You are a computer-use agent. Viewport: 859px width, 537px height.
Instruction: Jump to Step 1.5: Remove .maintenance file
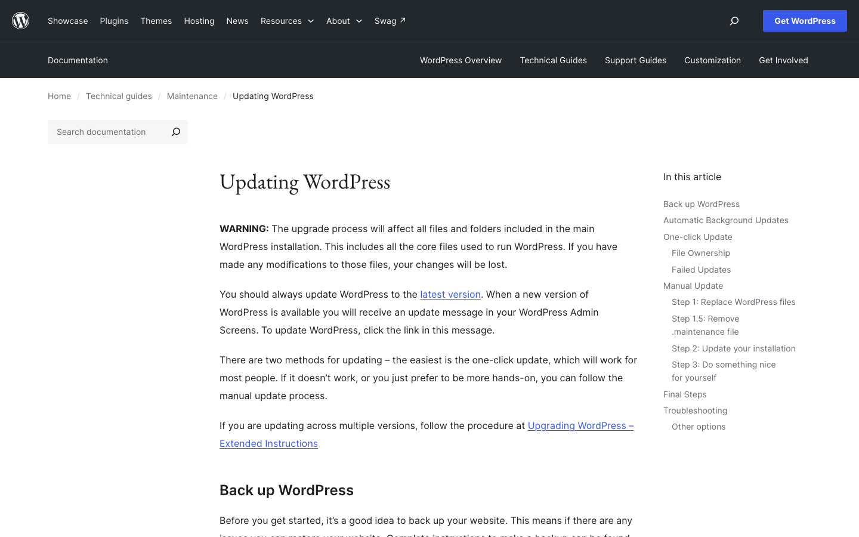706,325
